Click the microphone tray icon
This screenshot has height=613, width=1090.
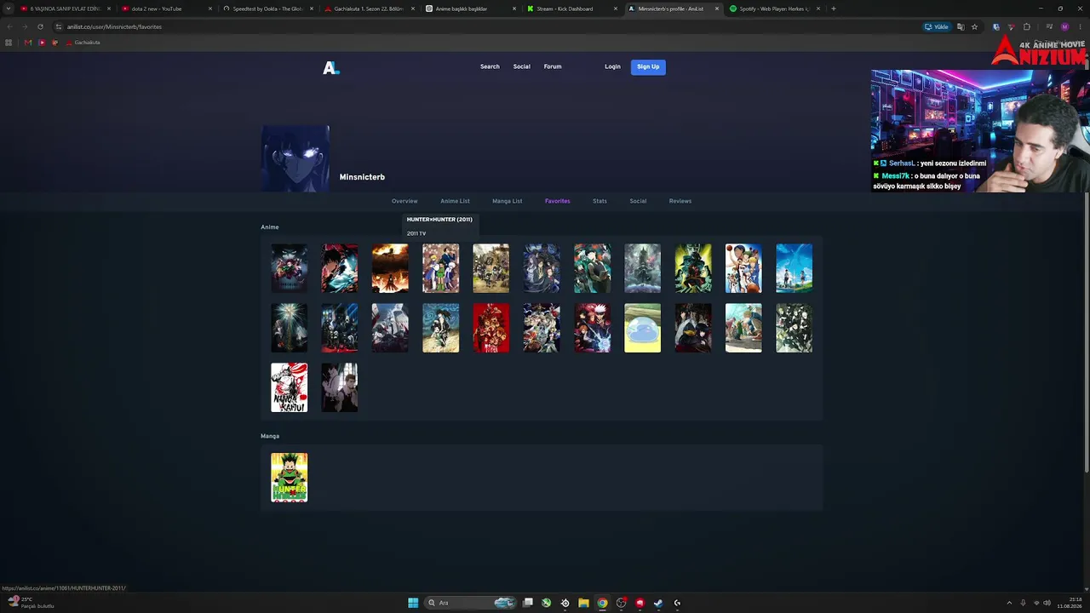1023,603
